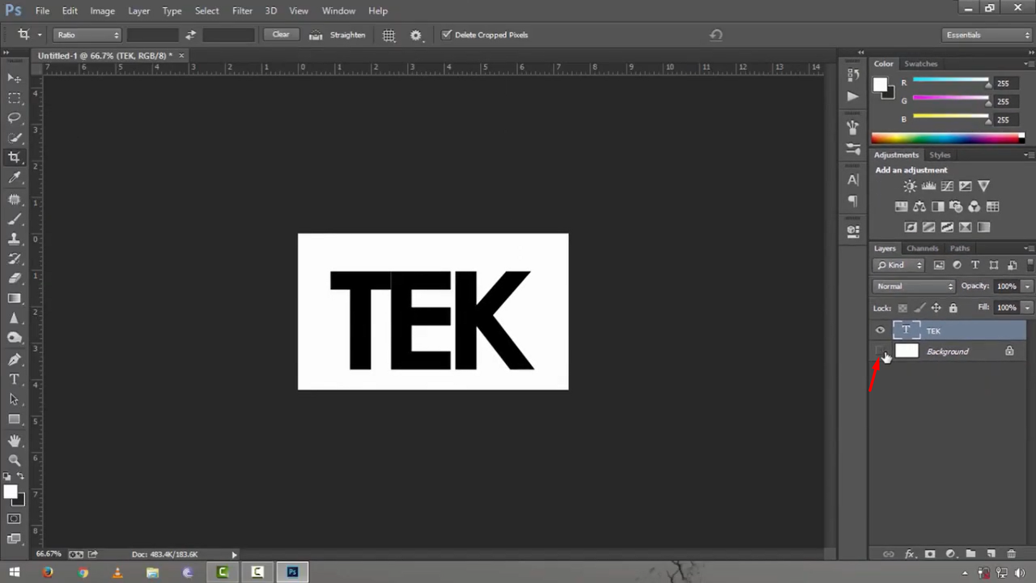Hide the TEK layer
Image resolution: width=1036 pixels, height=583 pixels.
point(880,330)
